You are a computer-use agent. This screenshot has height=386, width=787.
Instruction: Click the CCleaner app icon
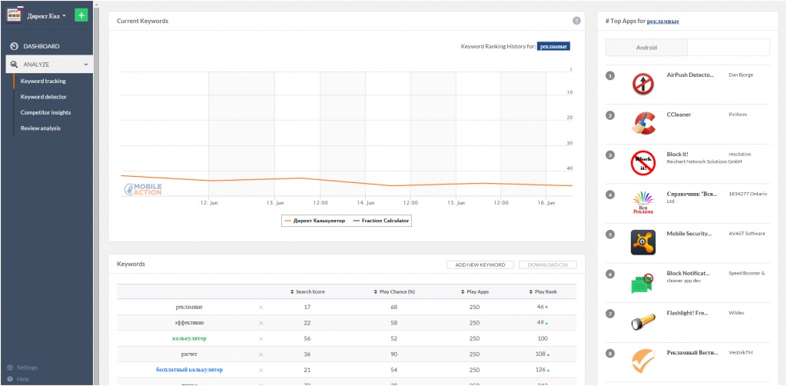643,124
